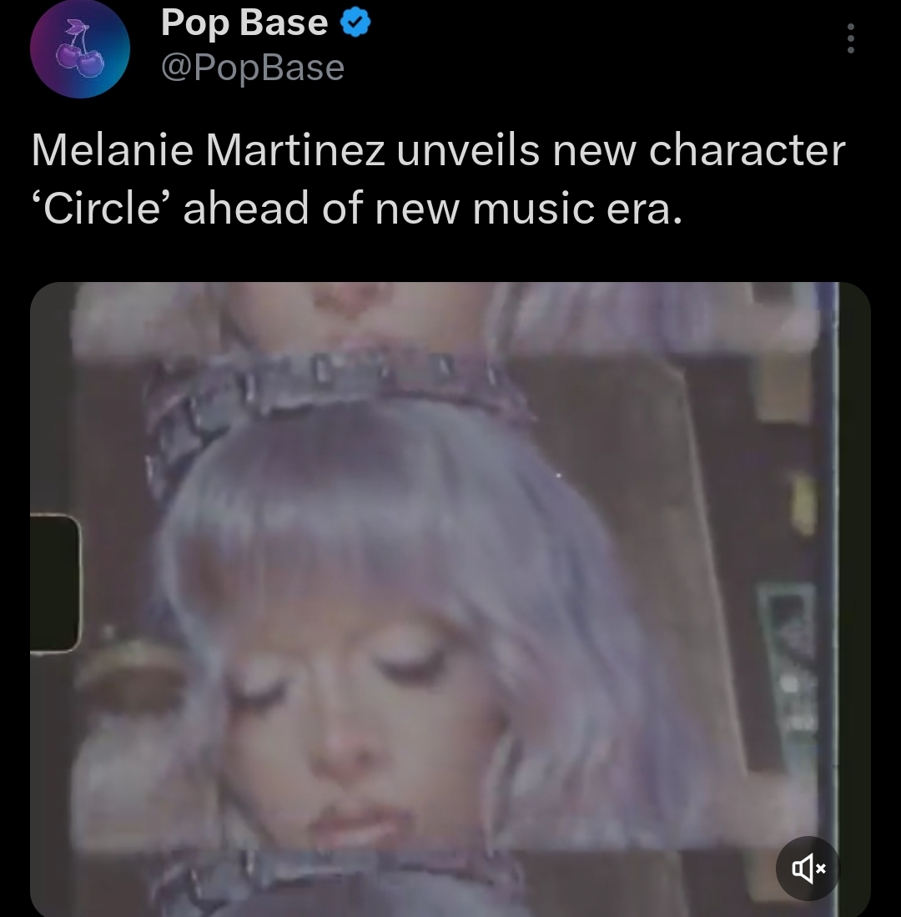Visit the @PopBase handle link

pyautogui.click(x=253, y=68)
